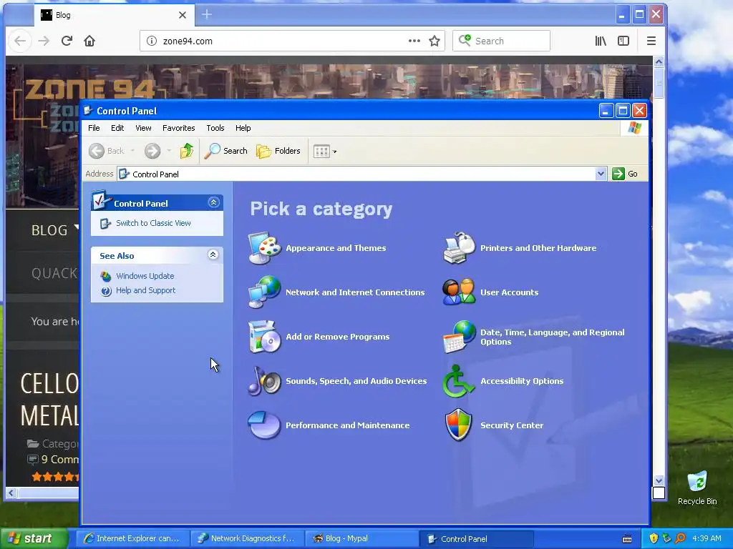The height and width of the screenshot is (549, 733).
Task: Switch to Internet Explorer taskbar item
Action: [132, 538]
